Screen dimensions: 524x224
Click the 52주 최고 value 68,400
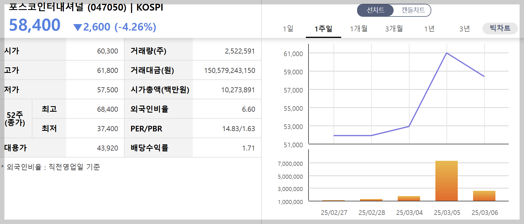click(x=107, y=109)
